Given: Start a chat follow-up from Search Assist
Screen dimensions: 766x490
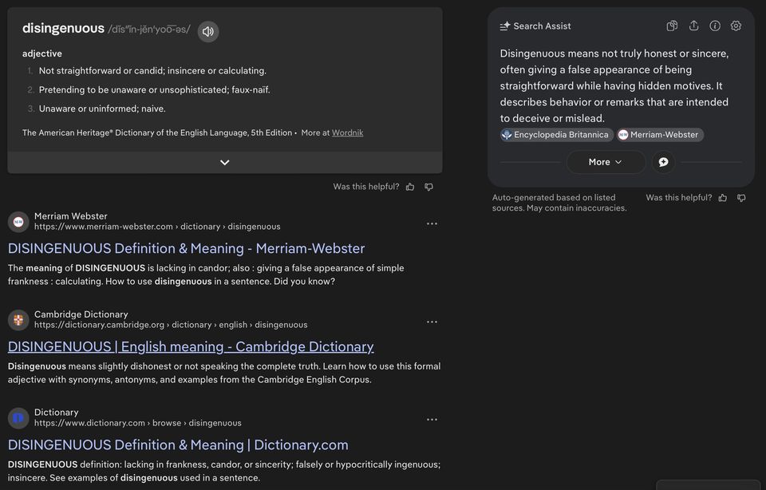Looking at the screenshot, I should tap(663, 162).
